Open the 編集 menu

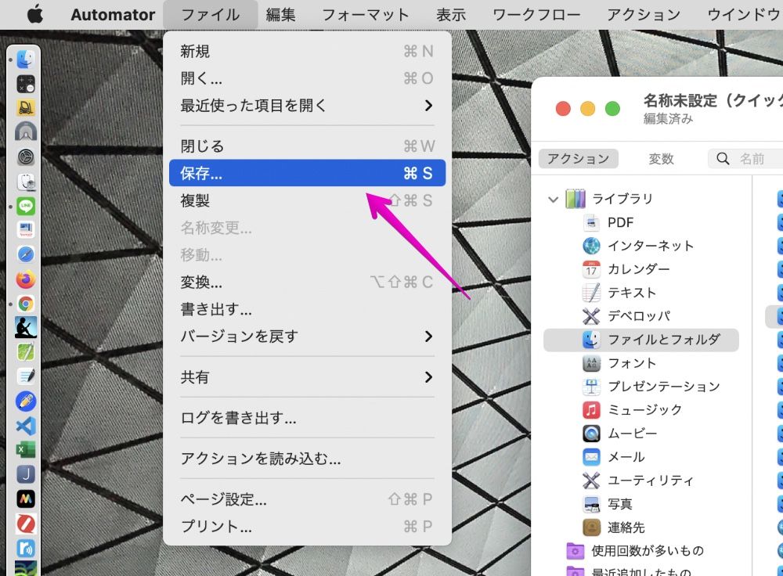280,14
